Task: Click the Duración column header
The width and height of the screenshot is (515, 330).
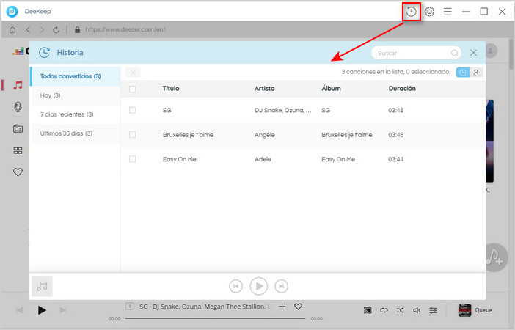Action: tap(402, 88)
